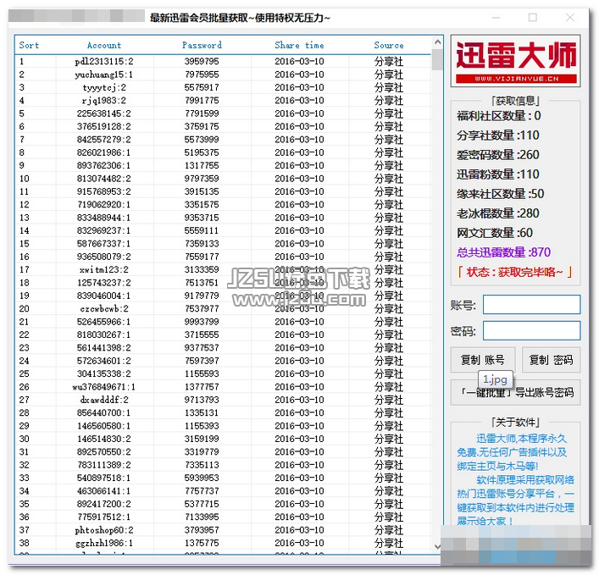
Task: Click the 状态：获取完毕咯 status text
Action: click(514, 272)
